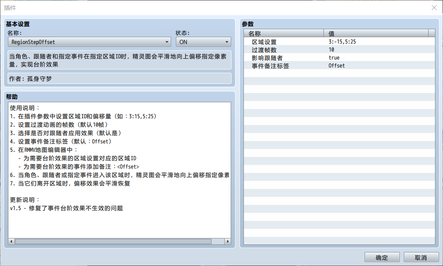Click the v1.5 changelog line

pyautogui.click(x=66, y=208)
